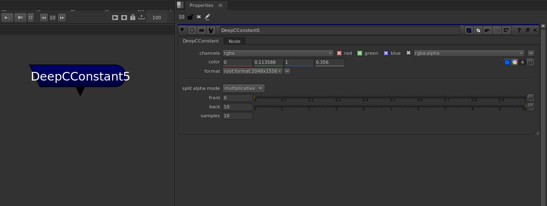Click the unlock padlock icon in Properties toolbar

190,17
